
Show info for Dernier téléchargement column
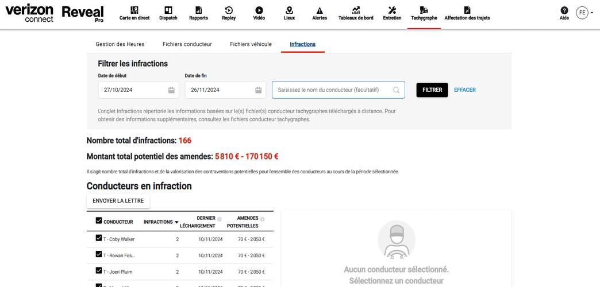click(x=220, y=219)
